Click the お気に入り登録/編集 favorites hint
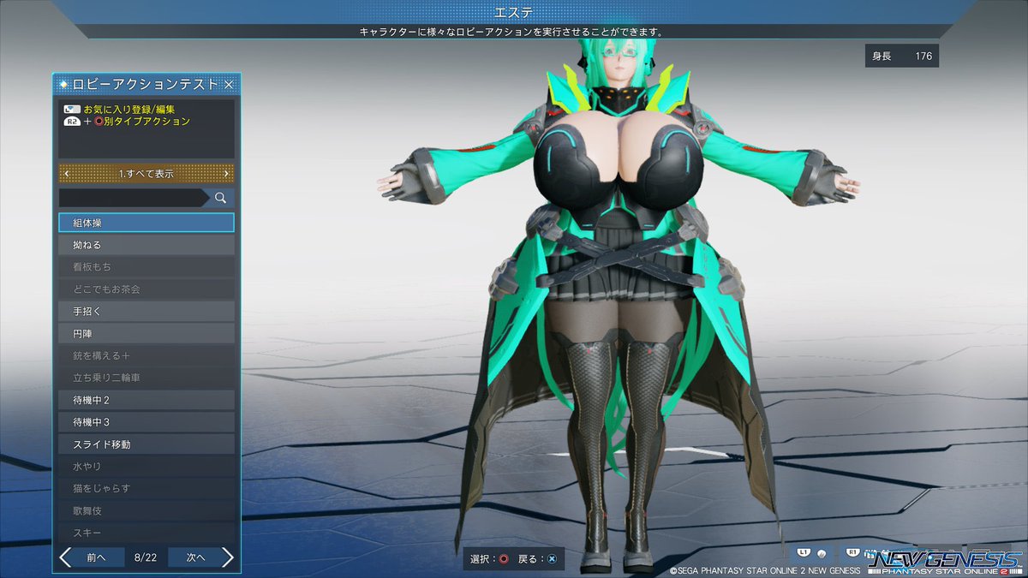This screenshot has height=578, width=1028. point(129,110)
